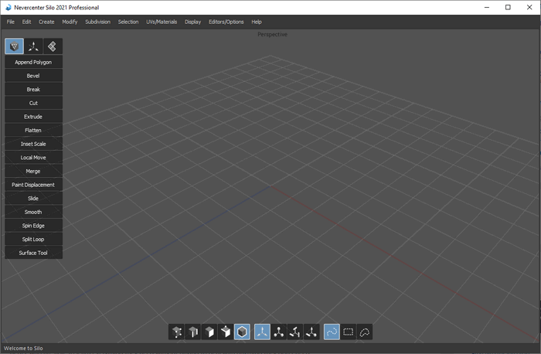Expand the Display menu
Viewport: 541px width, 354px height.
point(192,22)
